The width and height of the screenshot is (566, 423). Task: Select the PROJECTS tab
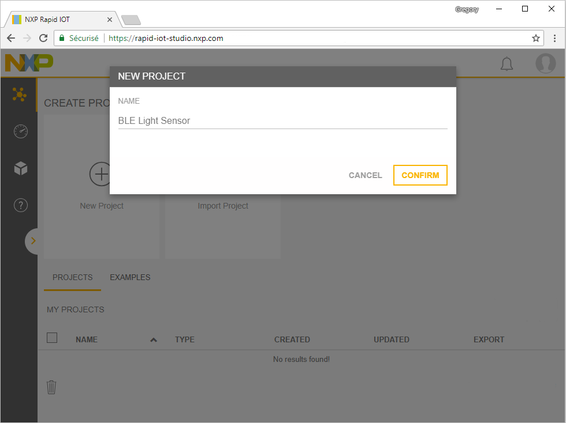point(72,277)
